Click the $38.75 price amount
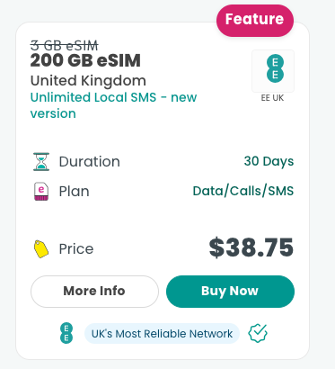Screen dimensions: 335x369 coord(251,247)
